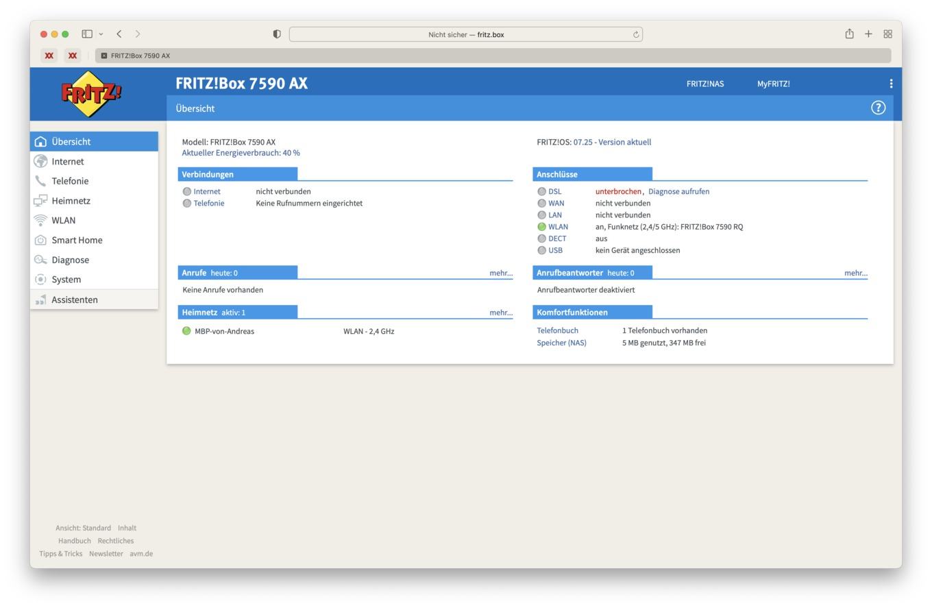932x608 pixels.
Task: Click the DECT link under Anschlüsse
Action: tap(557, 239)
